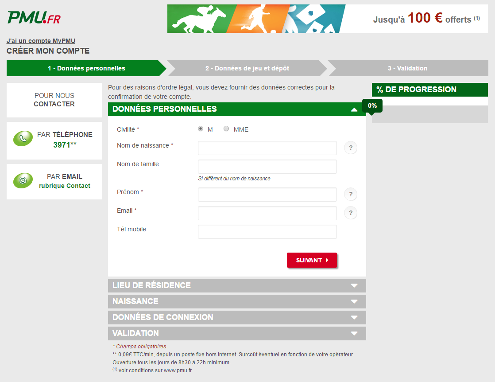Click the 0% progression badge
The width and height of the screenshot is (495, 382).
click(x=372, y=105)
